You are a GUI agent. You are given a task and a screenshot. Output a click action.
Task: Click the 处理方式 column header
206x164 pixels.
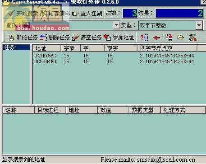tap(183, 110)
